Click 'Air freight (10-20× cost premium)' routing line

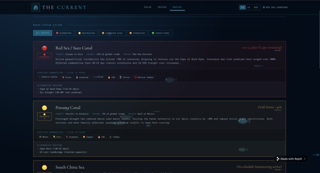[60, 92]
